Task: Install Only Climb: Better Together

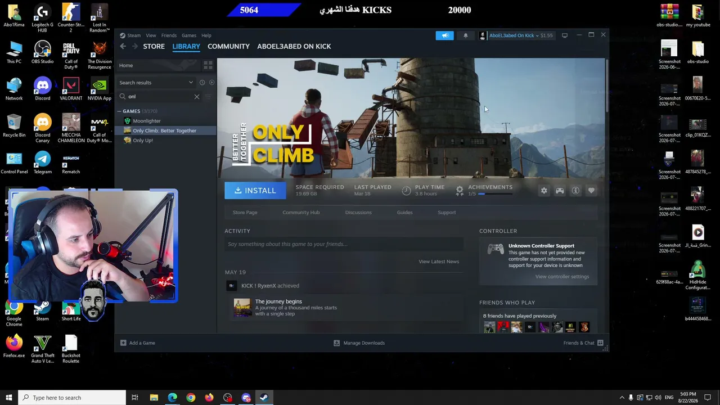Action: [x=256, y=191]
